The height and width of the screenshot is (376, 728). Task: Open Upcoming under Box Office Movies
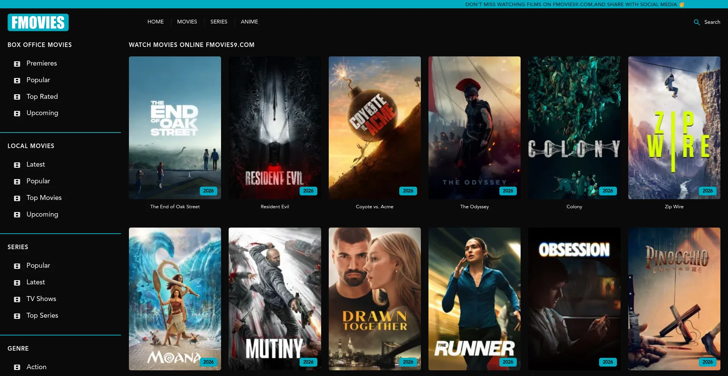click(x=42, y=113)
